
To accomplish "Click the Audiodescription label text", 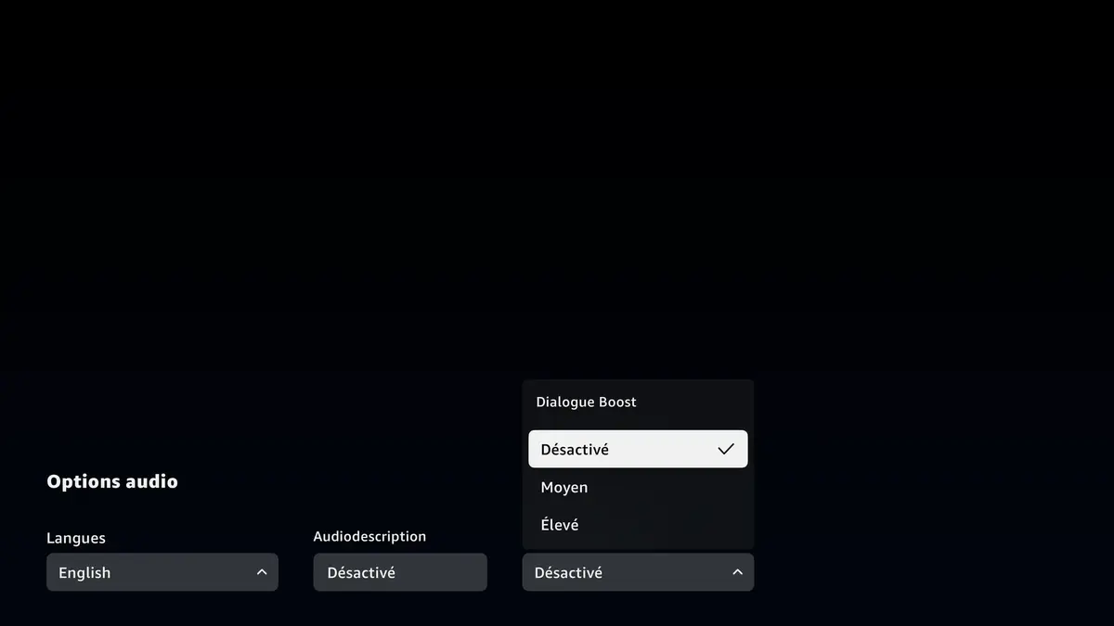I will point(369,536).
